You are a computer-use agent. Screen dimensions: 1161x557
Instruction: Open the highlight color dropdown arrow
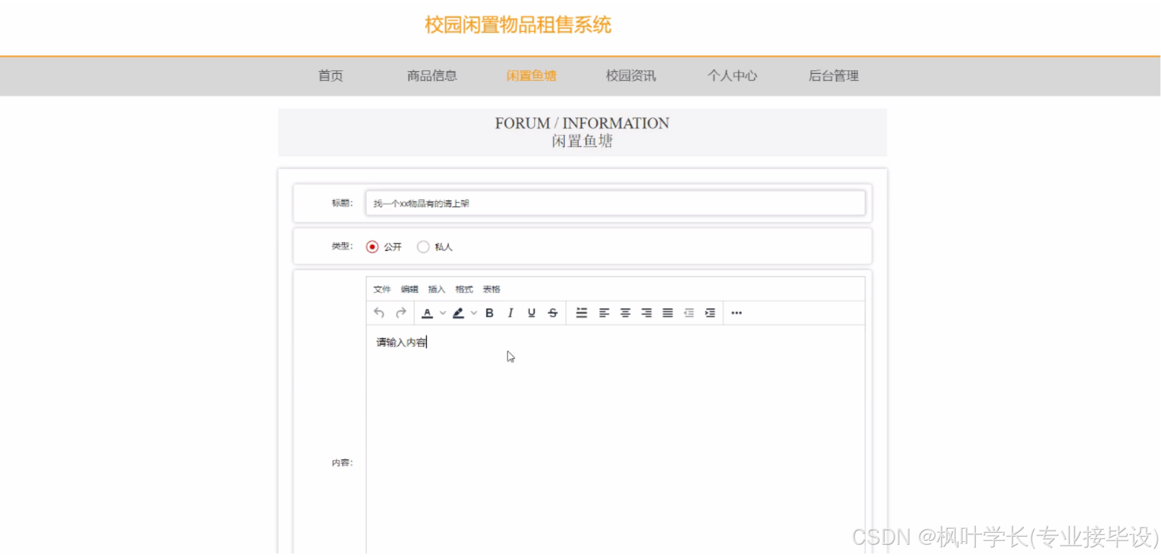pos(474,313)
